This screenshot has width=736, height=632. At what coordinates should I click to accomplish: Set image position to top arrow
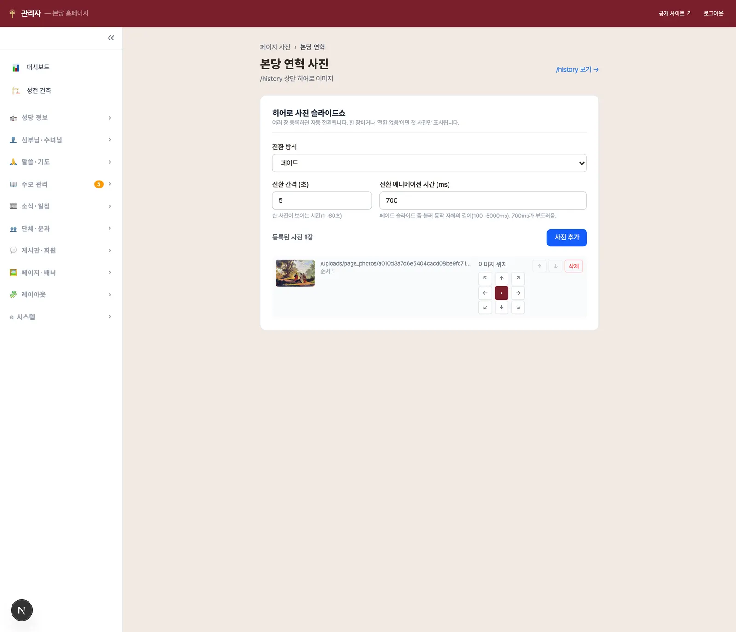coord(501,279)
